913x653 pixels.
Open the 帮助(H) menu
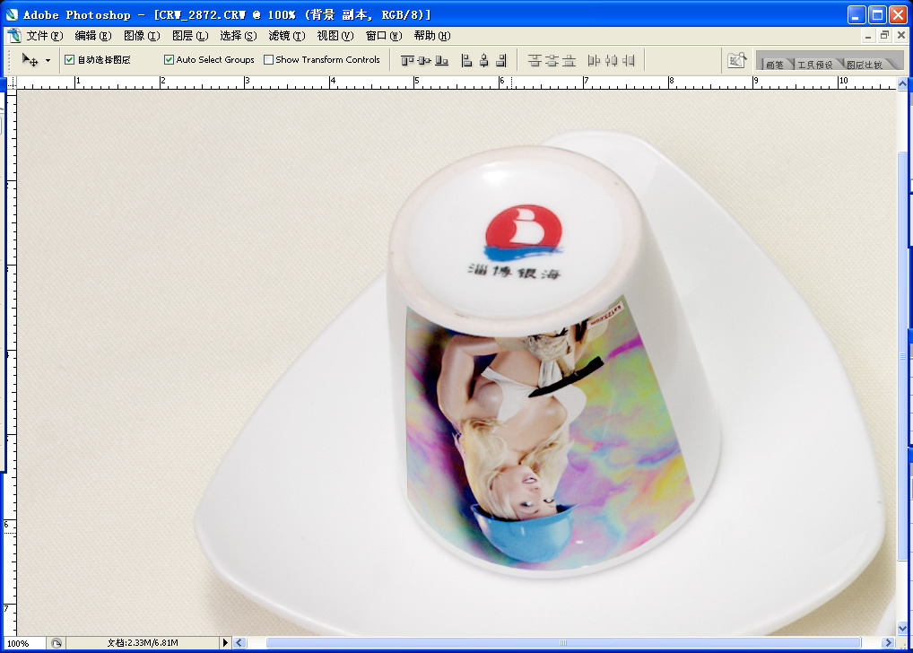pos(432,36)
